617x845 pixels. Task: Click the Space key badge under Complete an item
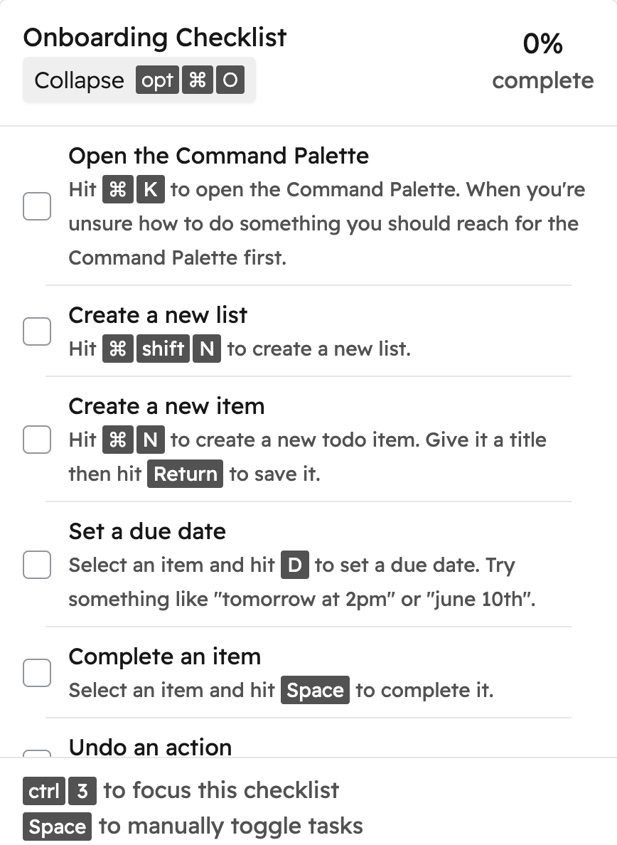click(315, 691)
